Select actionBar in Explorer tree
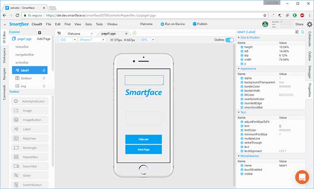Screen dimensions: 314x189 pos(22,62)
